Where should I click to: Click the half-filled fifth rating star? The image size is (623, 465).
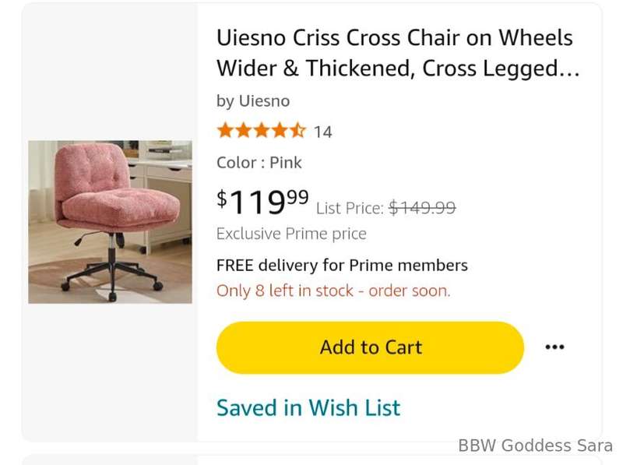[x=298, y=131]
